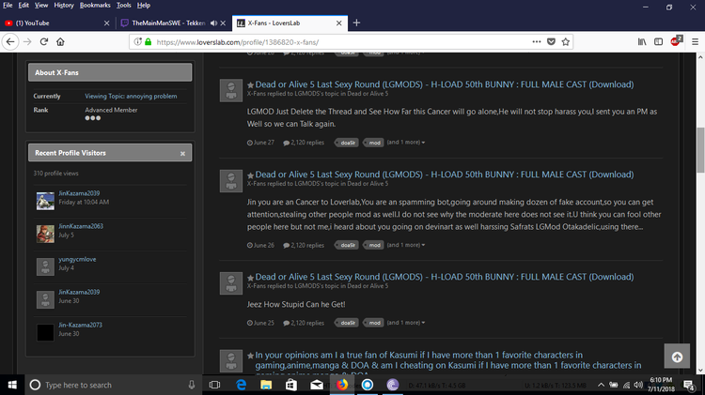The width and height of the screenshot is (705, 395).
Task: Open the June 25 Dead or Alive topic title
Action: (x=445, y=277)
